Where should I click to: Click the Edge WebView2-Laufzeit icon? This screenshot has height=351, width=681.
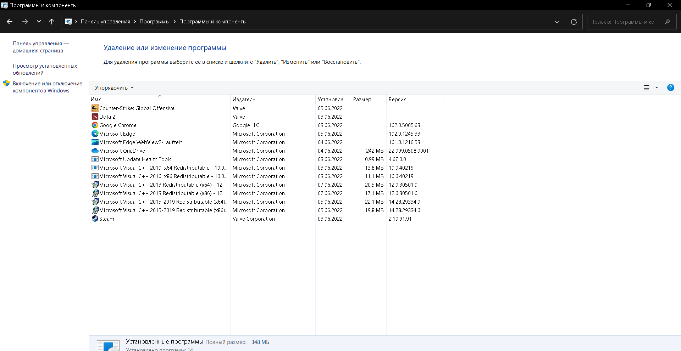[x=95, y=142]
